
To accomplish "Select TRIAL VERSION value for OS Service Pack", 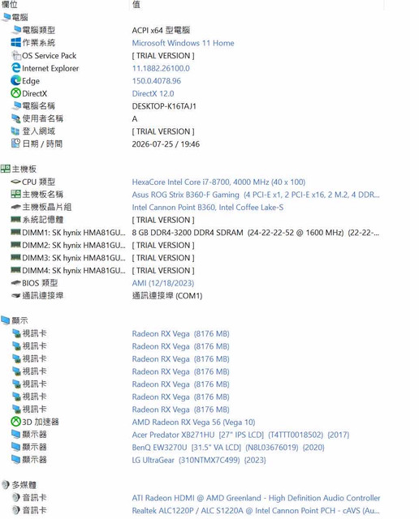I will pos(163,56).
